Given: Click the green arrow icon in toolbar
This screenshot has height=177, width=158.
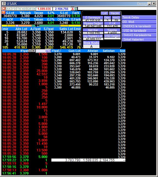Looking at the screenshot, I should (x=76, y=9).
